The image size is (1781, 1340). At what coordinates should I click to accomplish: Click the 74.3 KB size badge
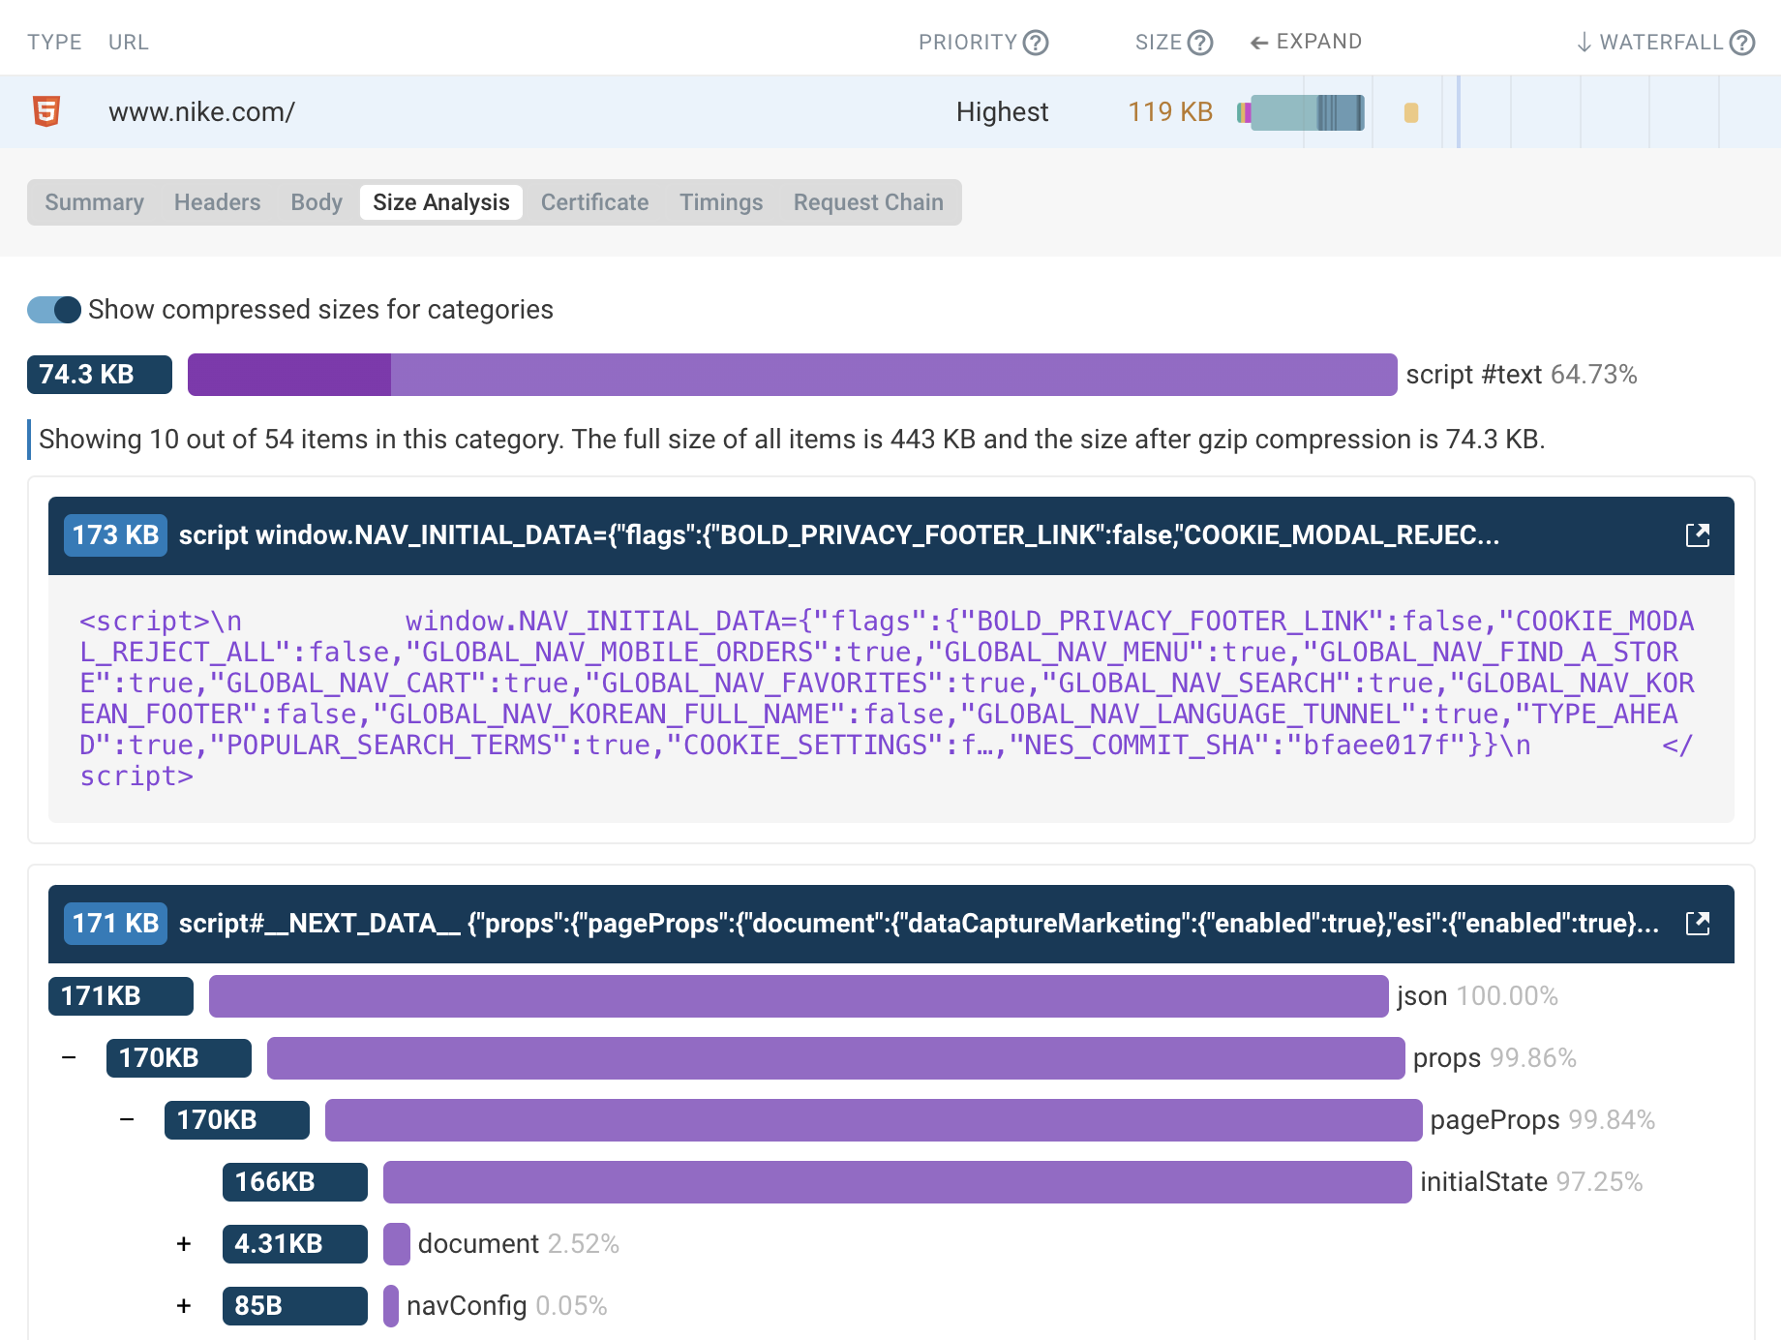[x=100, y=375]
